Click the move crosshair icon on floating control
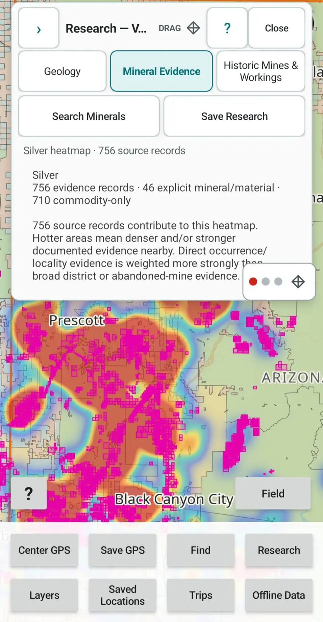323x622 pixels. tap(298, 282)
